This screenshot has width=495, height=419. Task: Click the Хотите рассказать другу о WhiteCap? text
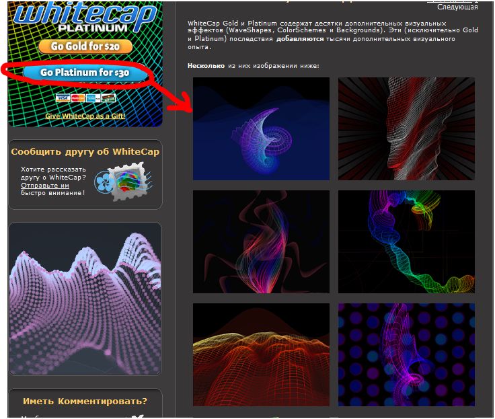tap(53, 174)
